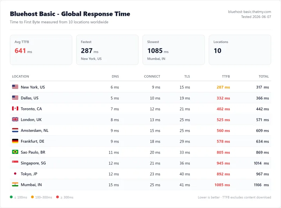Click the Canada flag beside Toronto

15,109
